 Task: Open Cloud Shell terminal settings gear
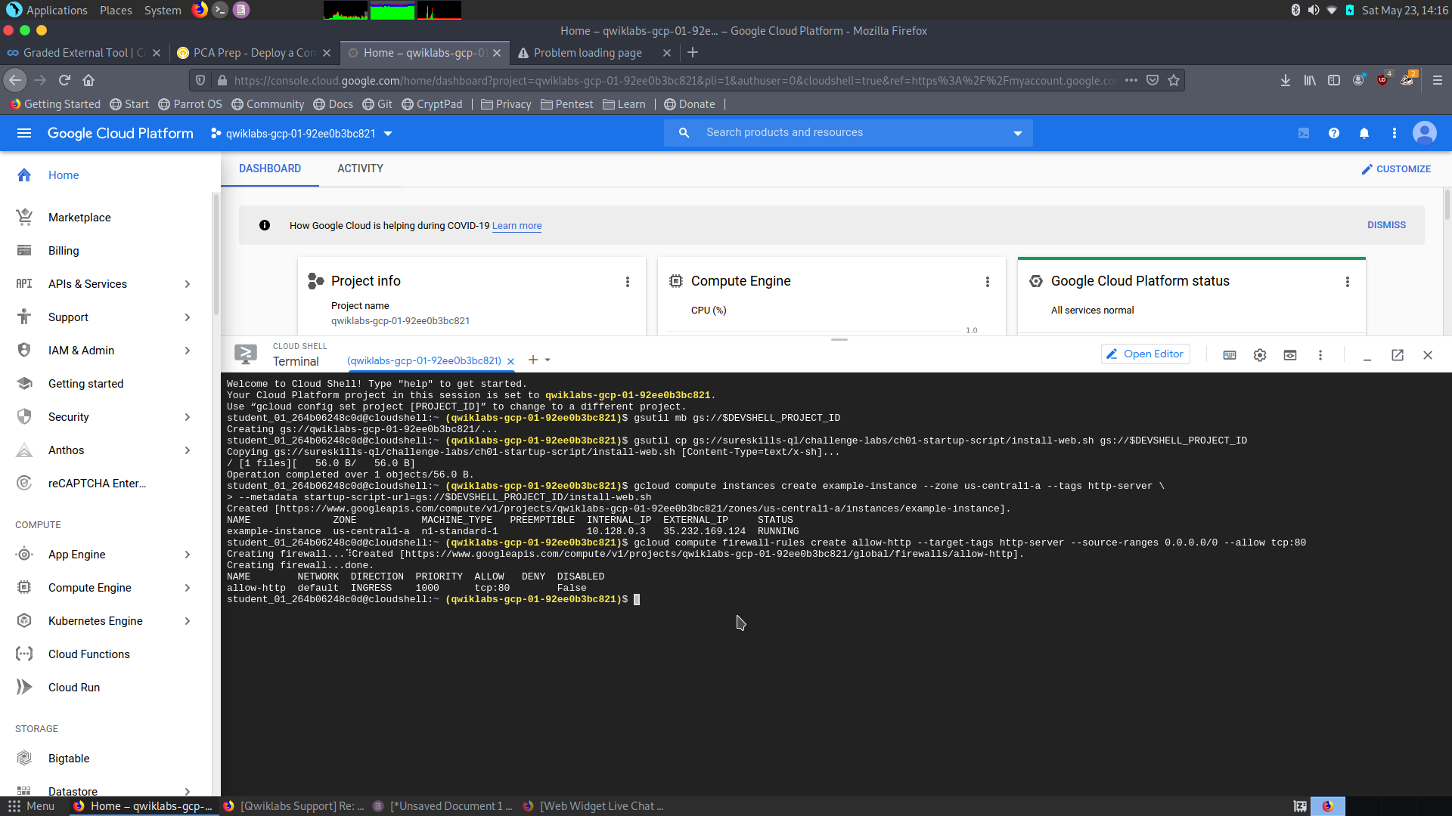[x=1260, y=354]
